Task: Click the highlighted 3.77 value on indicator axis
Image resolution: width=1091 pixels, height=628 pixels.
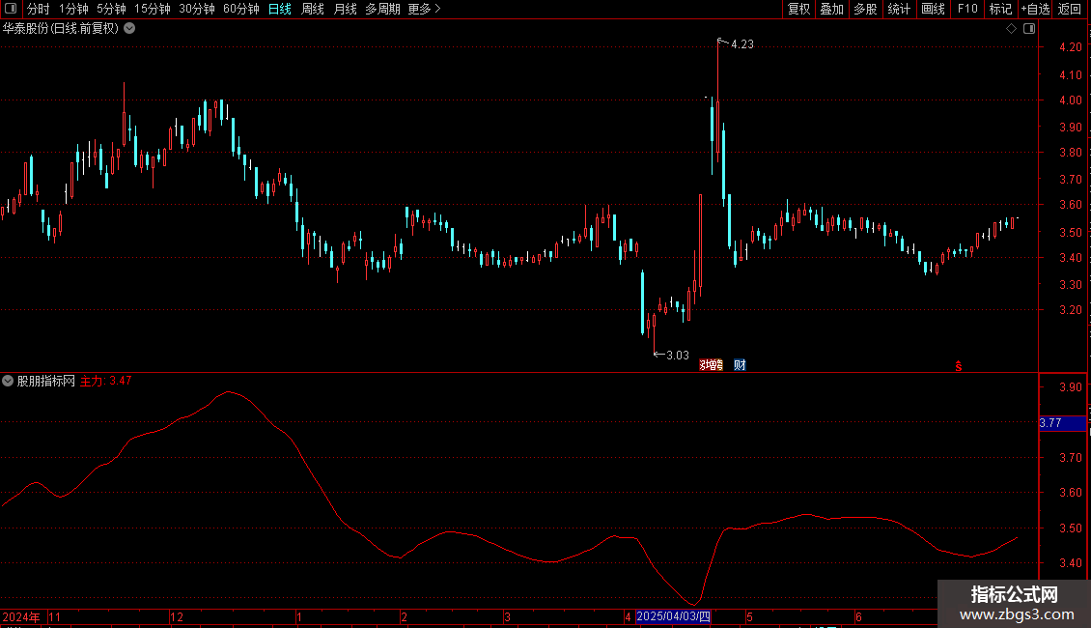Action: point(1062,422)
